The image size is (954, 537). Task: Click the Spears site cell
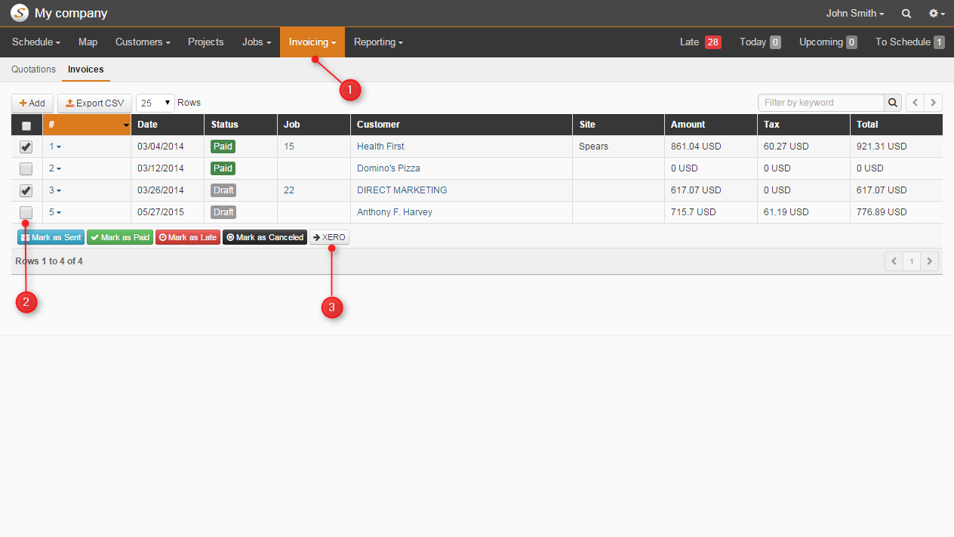pos(618,147)
